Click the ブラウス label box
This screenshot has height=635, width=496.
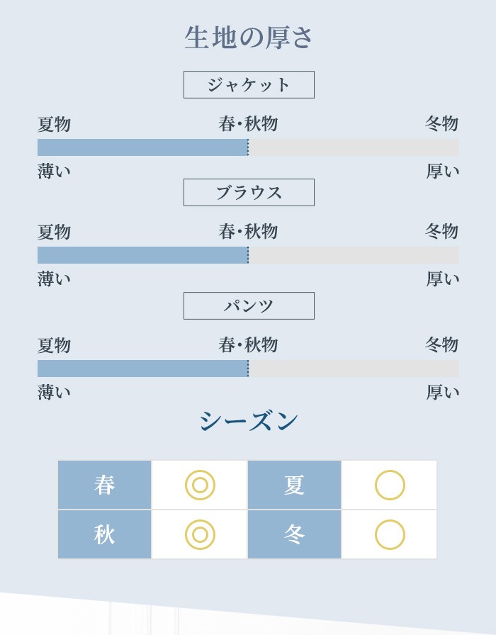click(x=249, y=192)
